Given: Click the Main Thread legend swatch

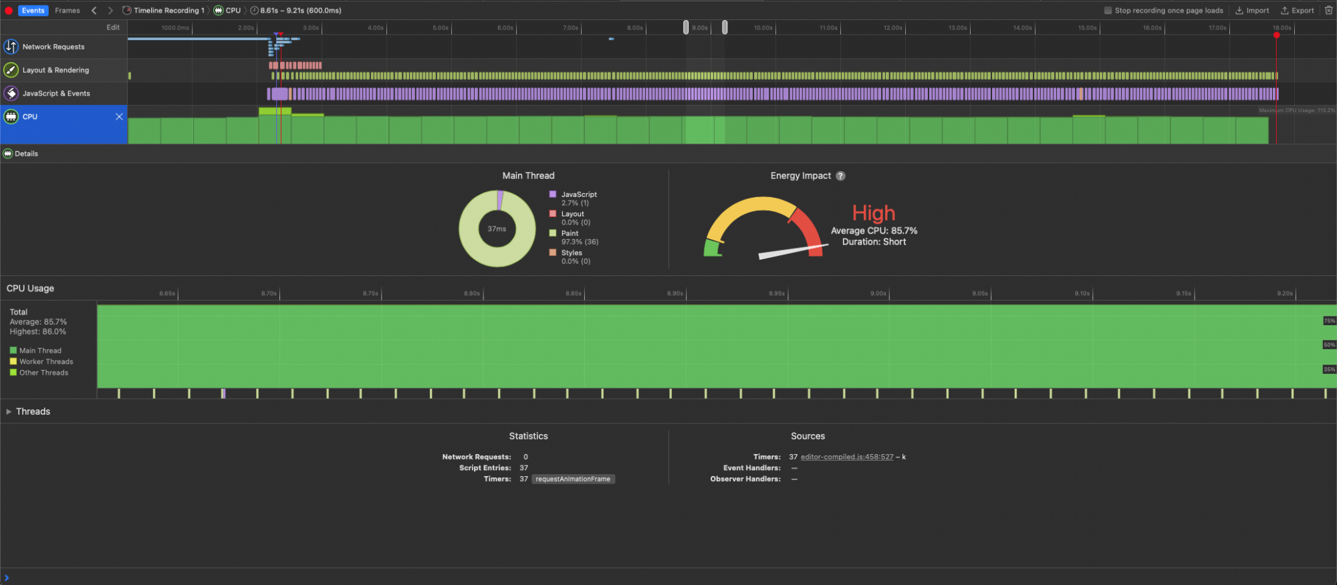Looking at the screenshot, I should (13, 351).
